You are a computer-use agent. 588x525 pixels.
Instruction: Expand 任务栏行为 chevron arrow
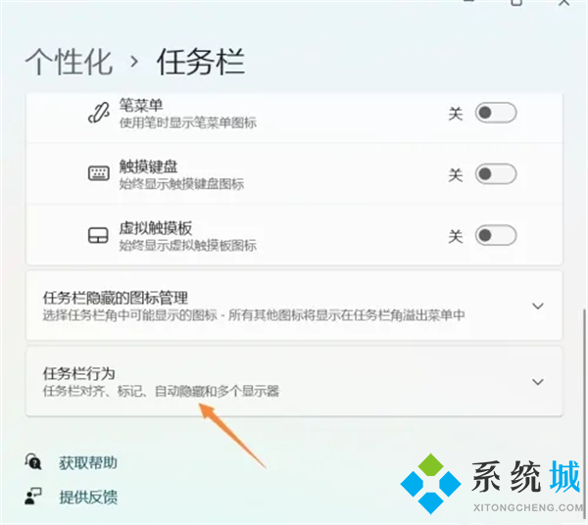pyautogui.click(x=538, y=382)
